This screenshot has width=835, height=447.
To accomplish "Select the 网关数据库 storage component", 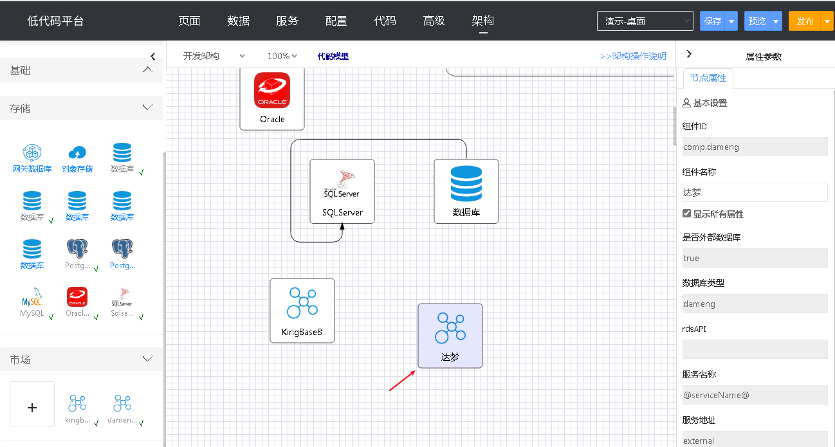I will point(32,158).
